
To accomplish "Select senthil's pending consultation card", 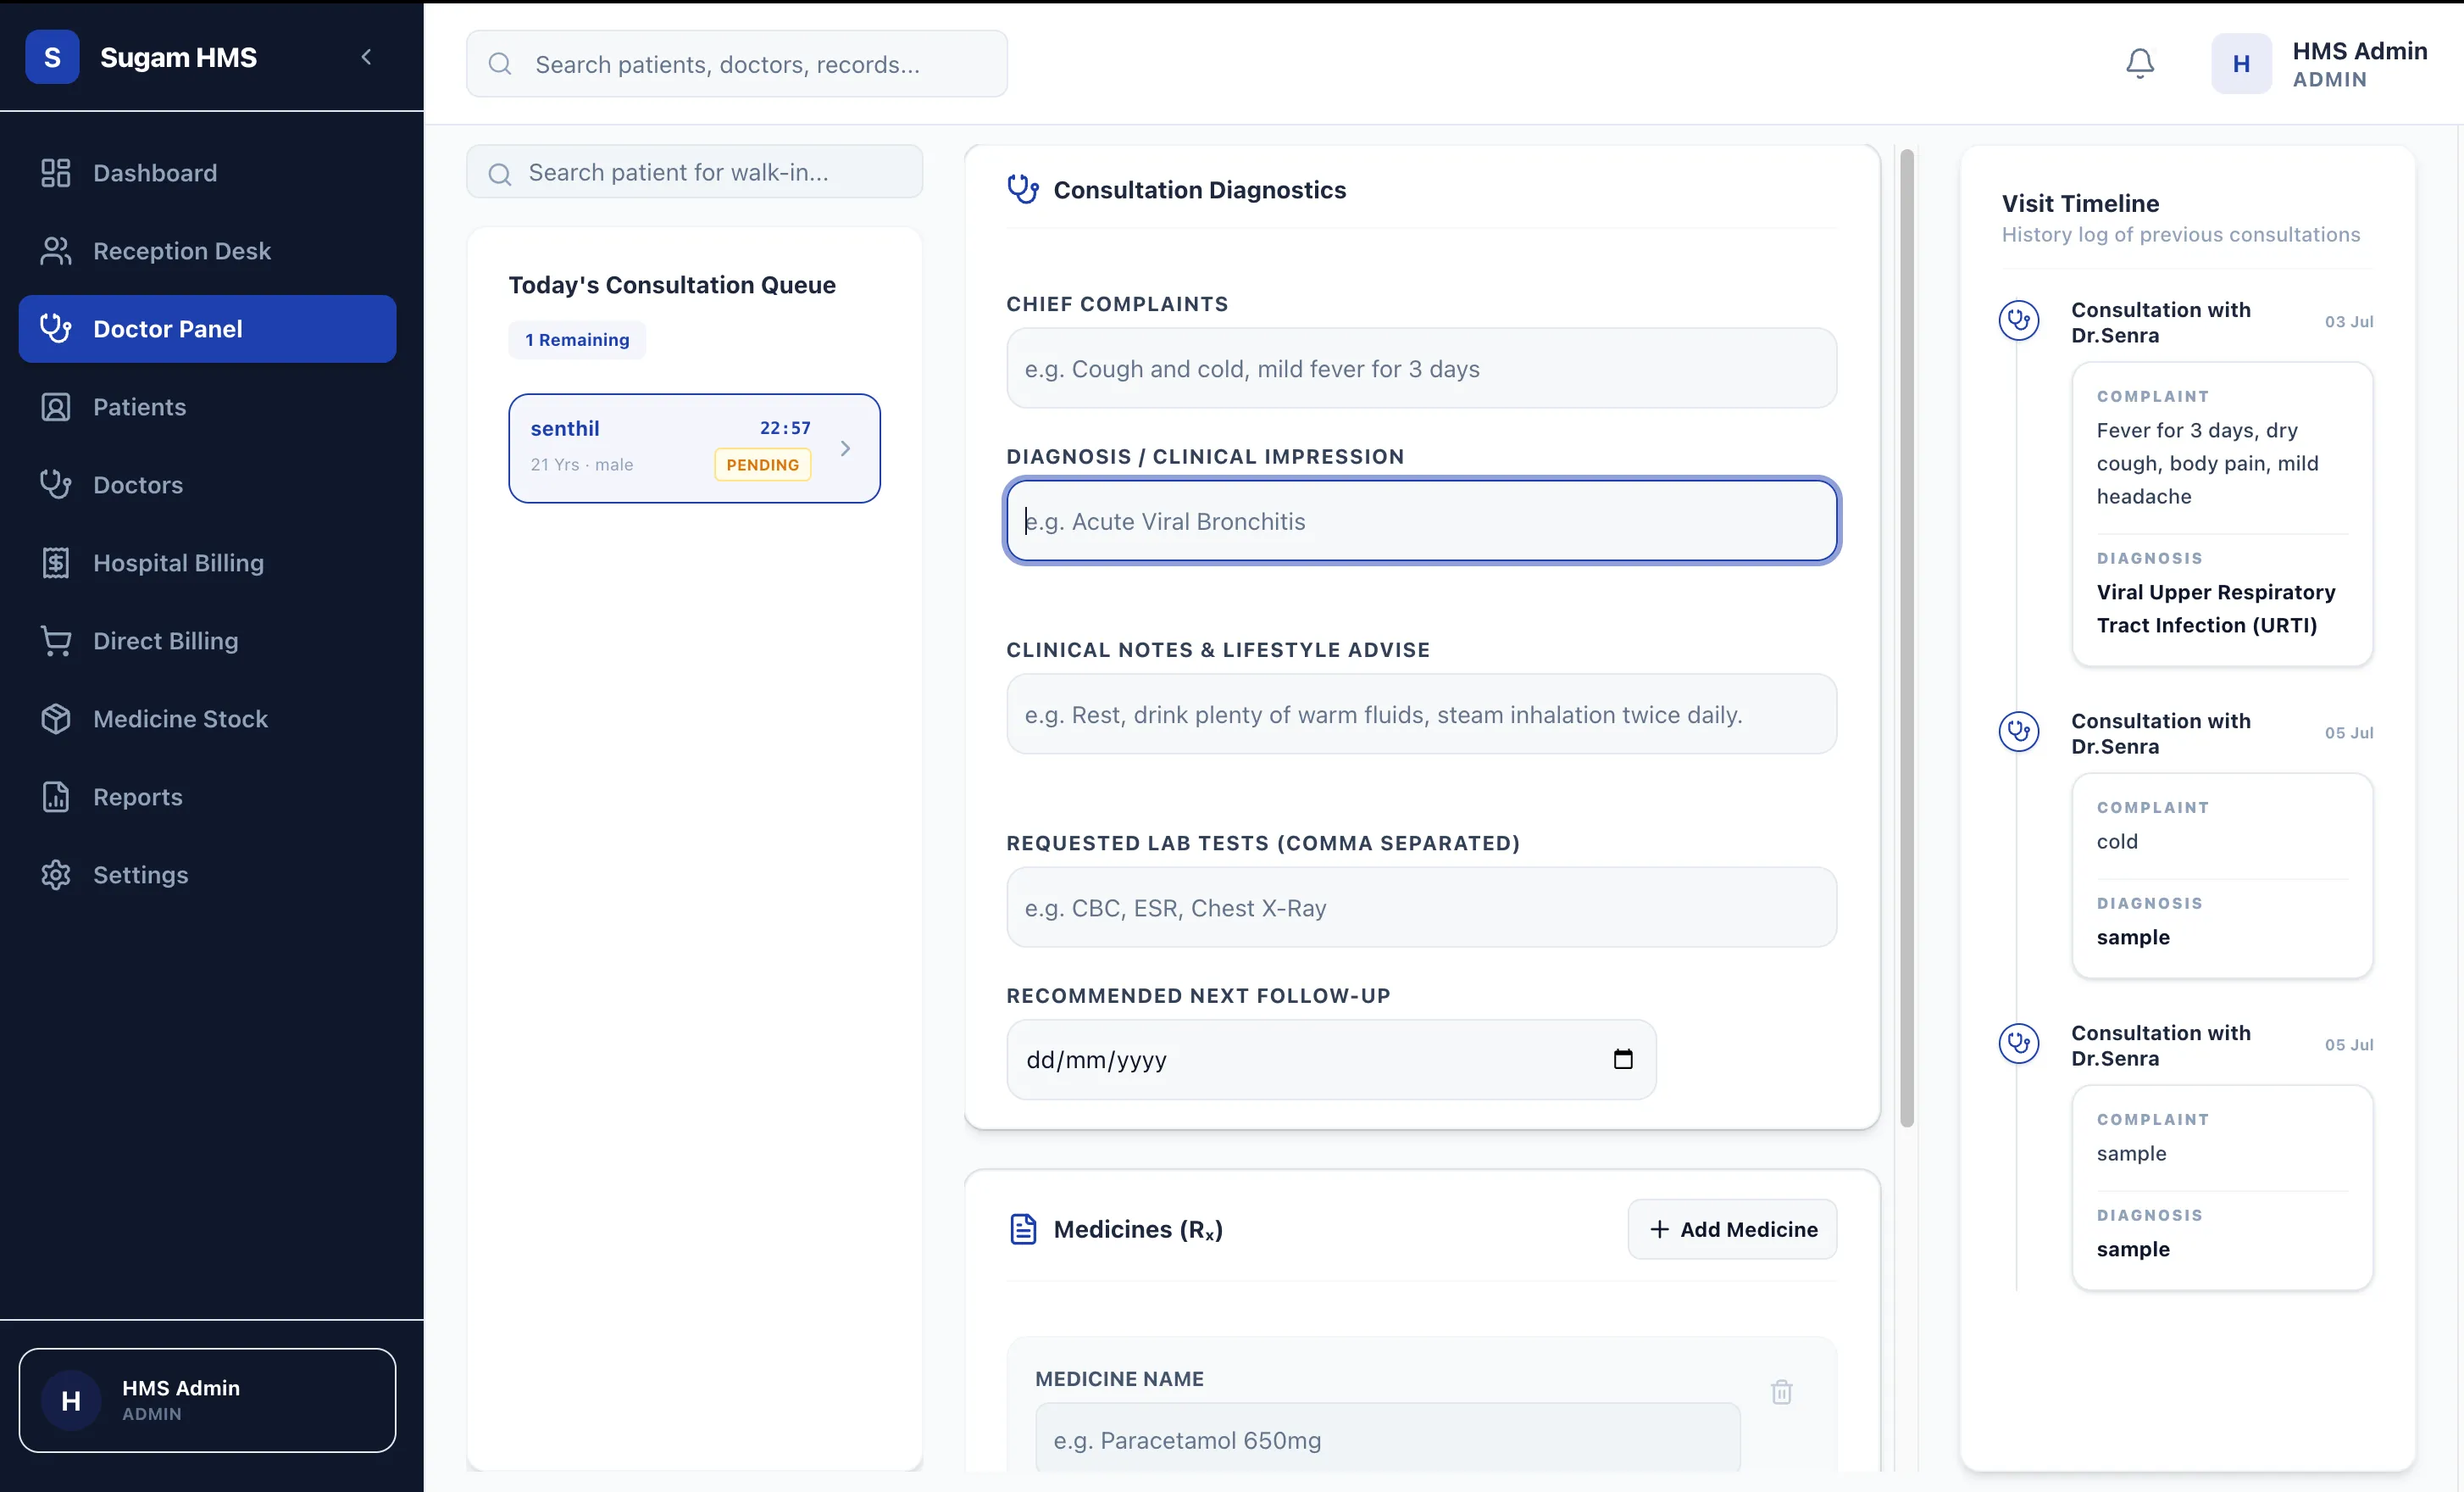I will (x=694, y=448).
